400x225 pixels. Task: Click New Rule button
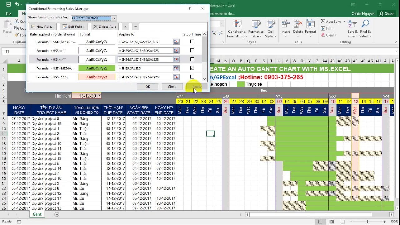43,27
